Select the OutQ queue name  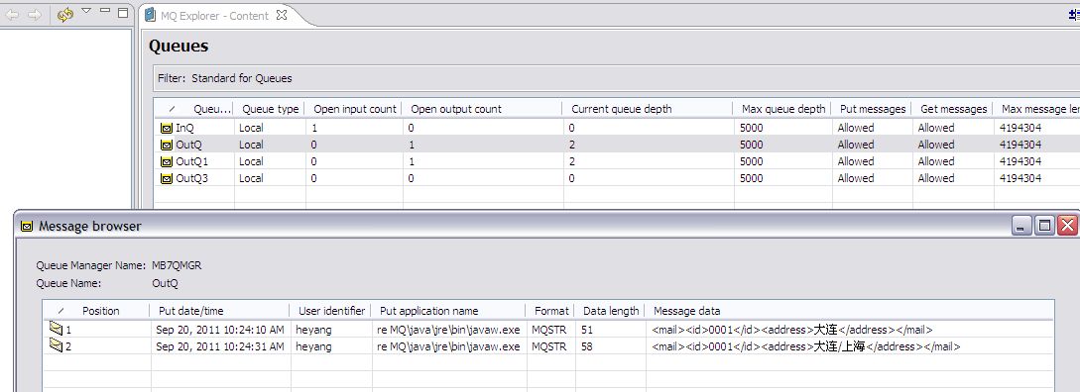188,146
